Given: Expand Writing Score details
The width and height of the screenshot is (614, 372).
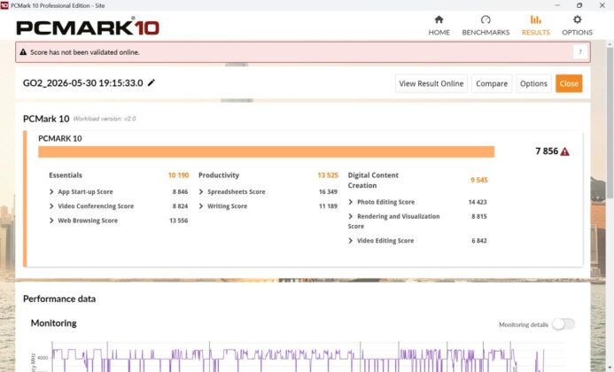Looking at the screenshot, I should coord(201,206).
